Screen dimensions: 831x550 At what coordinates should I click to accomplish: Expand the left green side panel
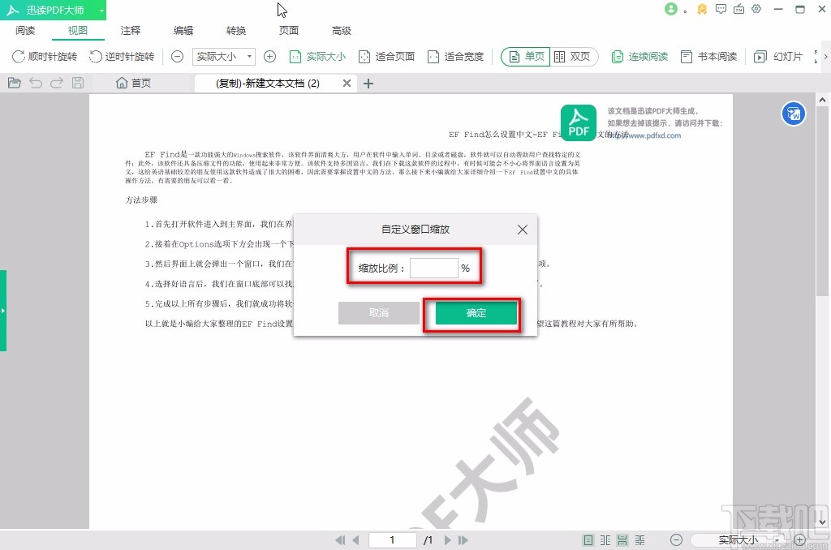pyautogui.click(x=3, y=311)
